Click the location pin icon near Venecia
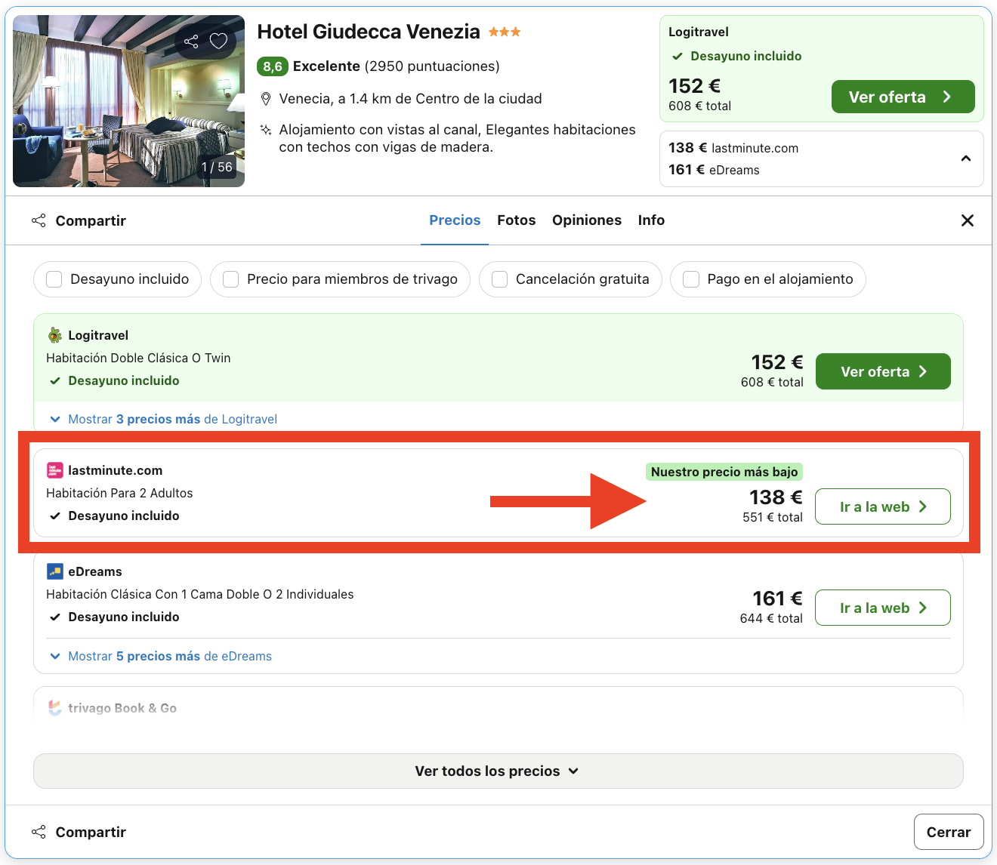This screenshot has height=865, width=997. tap(265, 99)
